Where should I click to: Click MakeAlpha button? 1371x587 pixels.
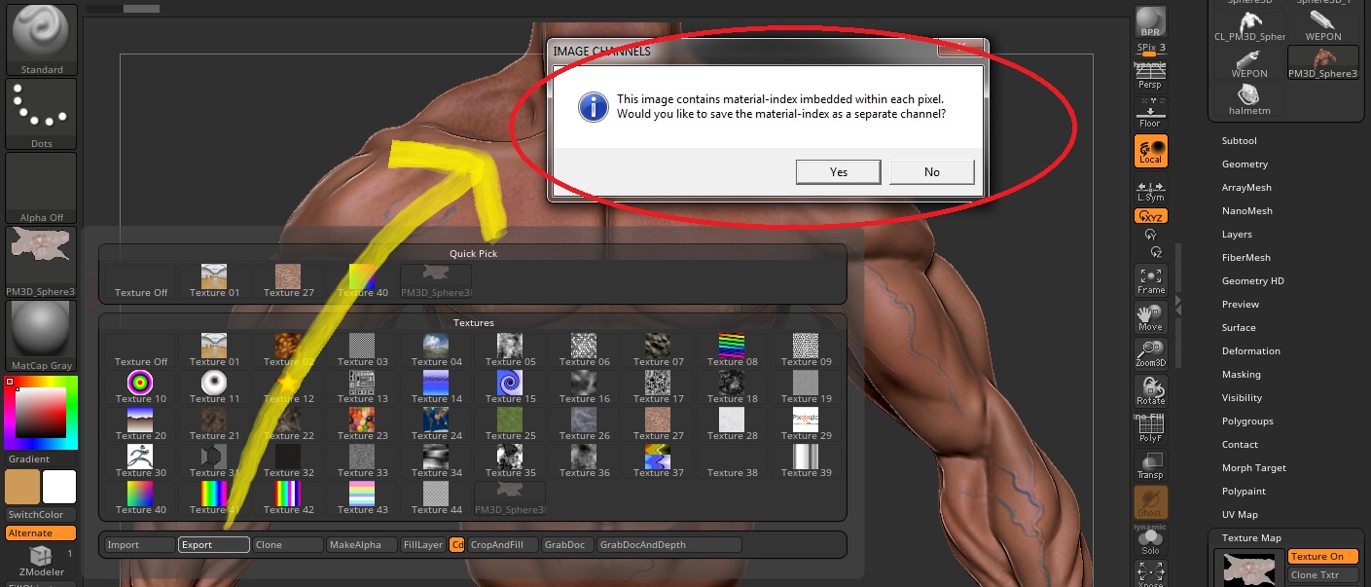click(x=362, y=545)
